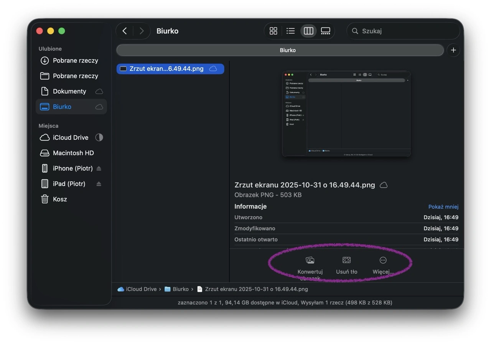The image size is (491, 345).
Task: Click the cloud icon beside the file name
Action: 383,185
